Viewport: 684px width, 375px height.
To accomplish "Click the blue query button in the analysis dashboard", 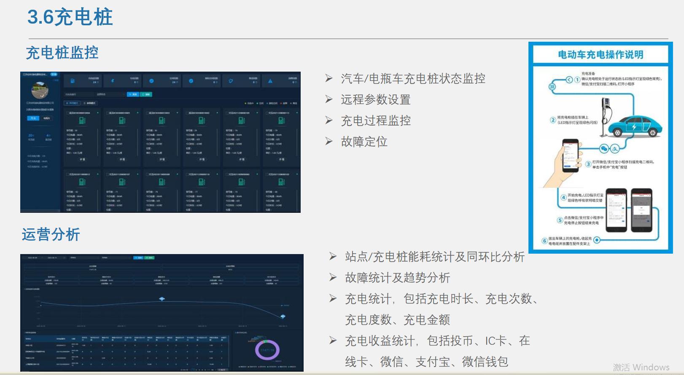I will click(x=138, y=257).
